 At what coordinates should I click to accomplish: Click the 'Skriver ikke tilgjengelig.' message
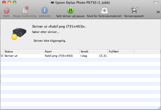(50, 41)
